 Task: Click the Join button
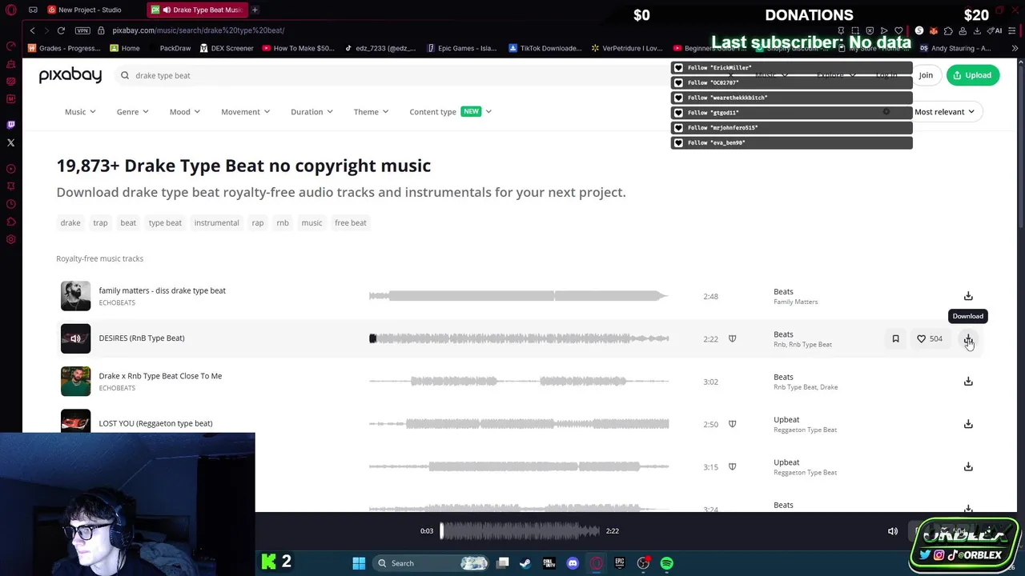pos(926,75)
